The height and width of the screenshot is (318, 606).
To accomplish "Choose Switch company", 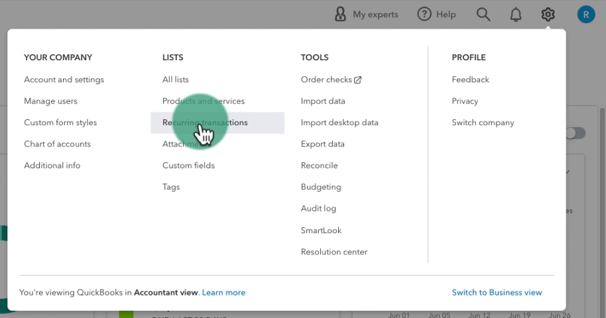I will tap(483, 123).
